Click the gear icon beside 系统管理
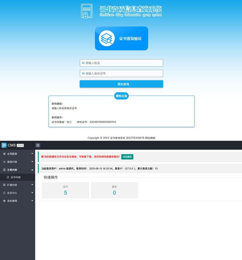242x260 pixels. (4, 201)
